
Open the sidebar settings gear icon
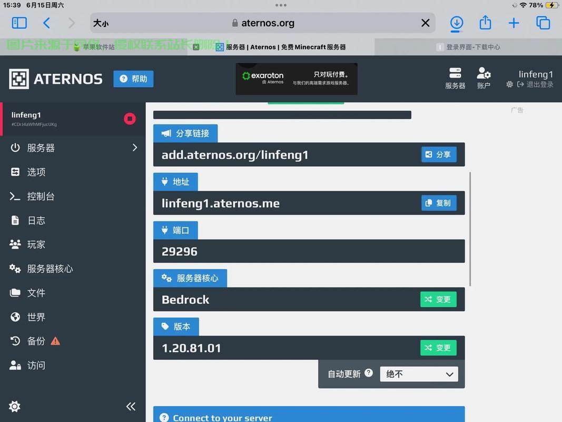(x=14, y=406)
